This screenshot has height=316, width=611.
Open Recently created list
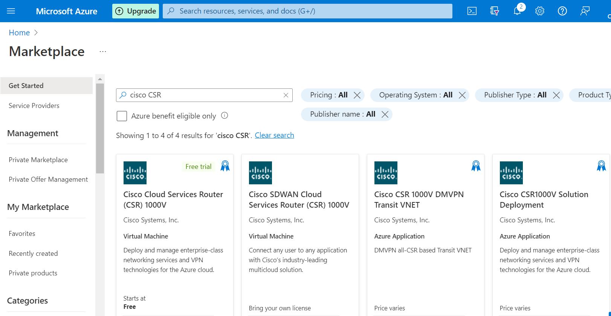click(33, 254)
